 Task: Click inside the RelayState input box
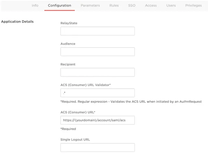(97, 31)
